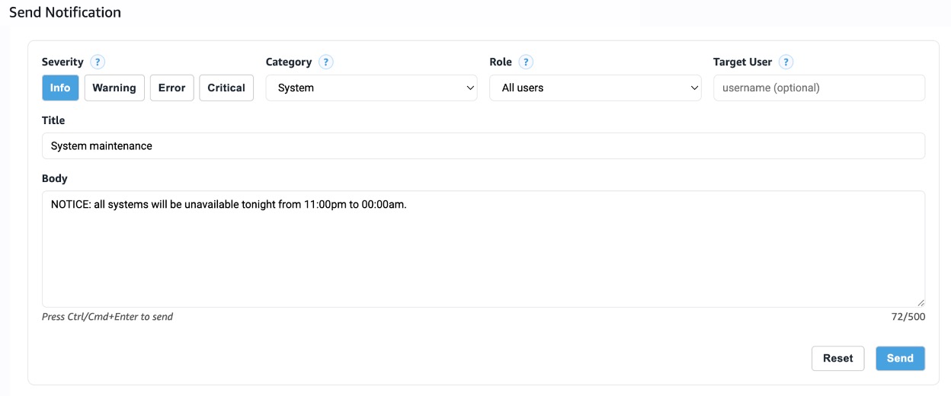951x396 pixels.
Task: Expand the Role dropdown set to All users
Action: click(594, 88)
